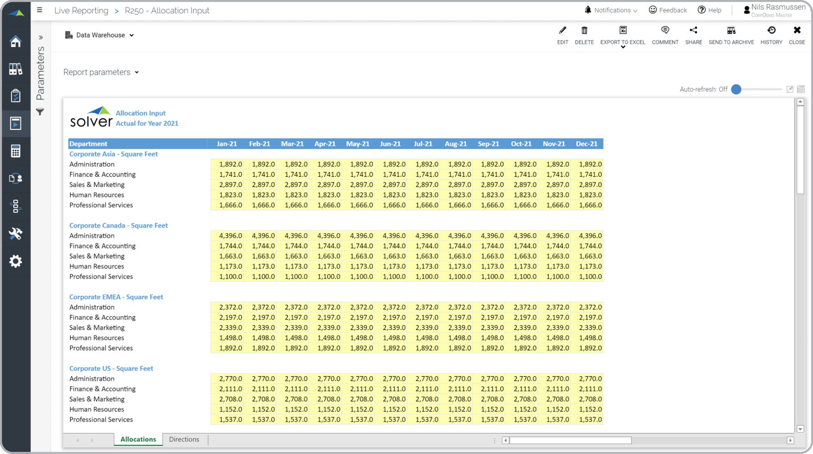Open settings gear in left sidebar
The image size is (813, 454).
pos(16,261)
